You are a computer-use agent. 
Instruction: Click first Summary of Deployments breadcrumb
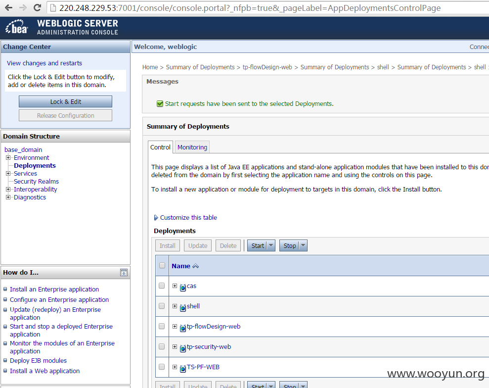tap(200, 67)
